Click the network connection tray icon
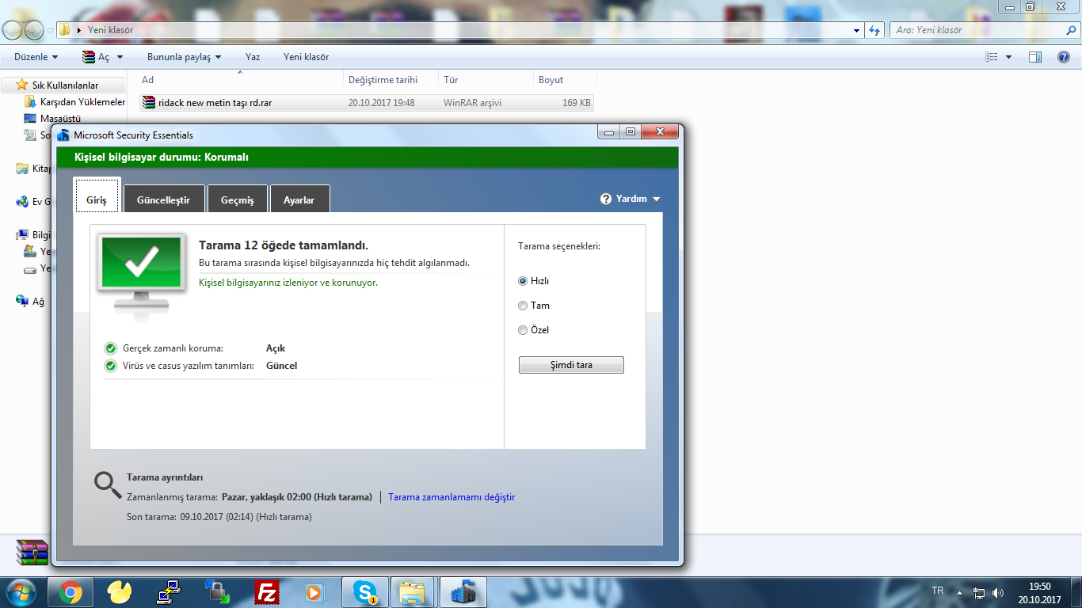This screenshot has width=1082, height=608. coord(979,592)
